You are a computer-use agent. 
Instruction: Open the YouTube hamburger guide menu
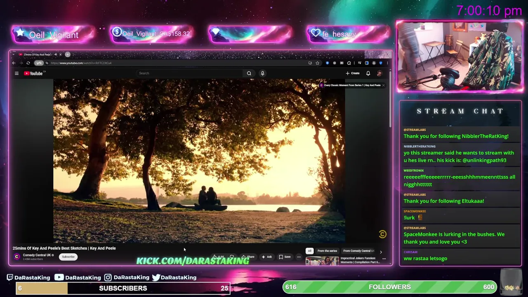click(16, 73)
